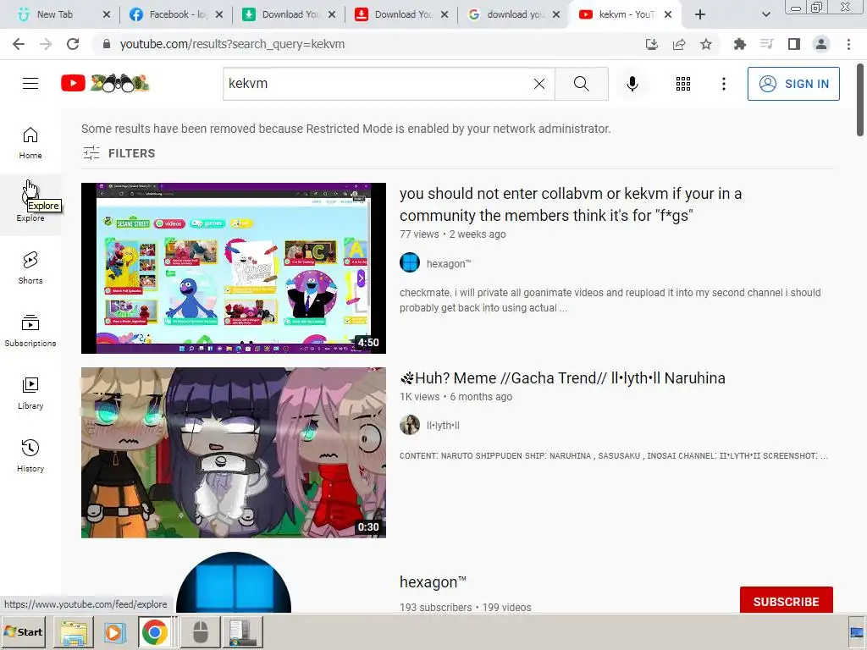Bookmark this page with star
Image resolution: width=867 pixels, height=650 pixels.
point(706,44)
